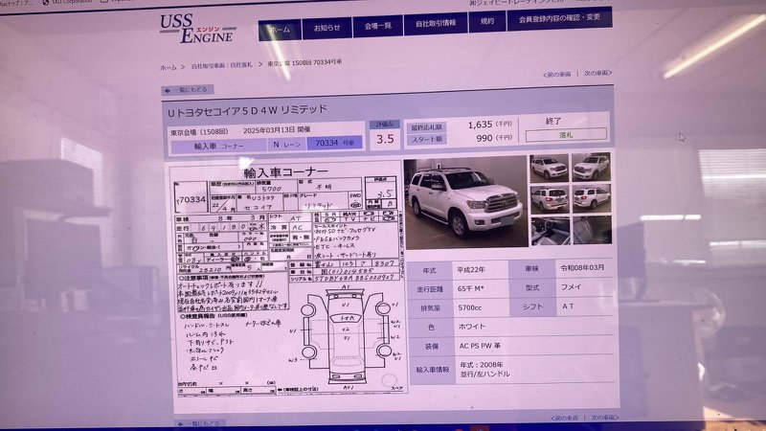Open the auction inspection sheet image
Screen dimensions: 766x431
[288, 280]
